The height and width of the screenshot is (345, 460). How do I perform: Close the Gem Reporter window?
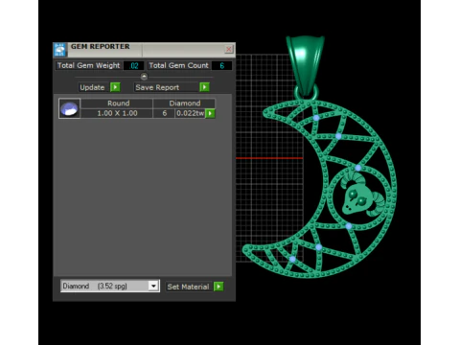point(229,49)
